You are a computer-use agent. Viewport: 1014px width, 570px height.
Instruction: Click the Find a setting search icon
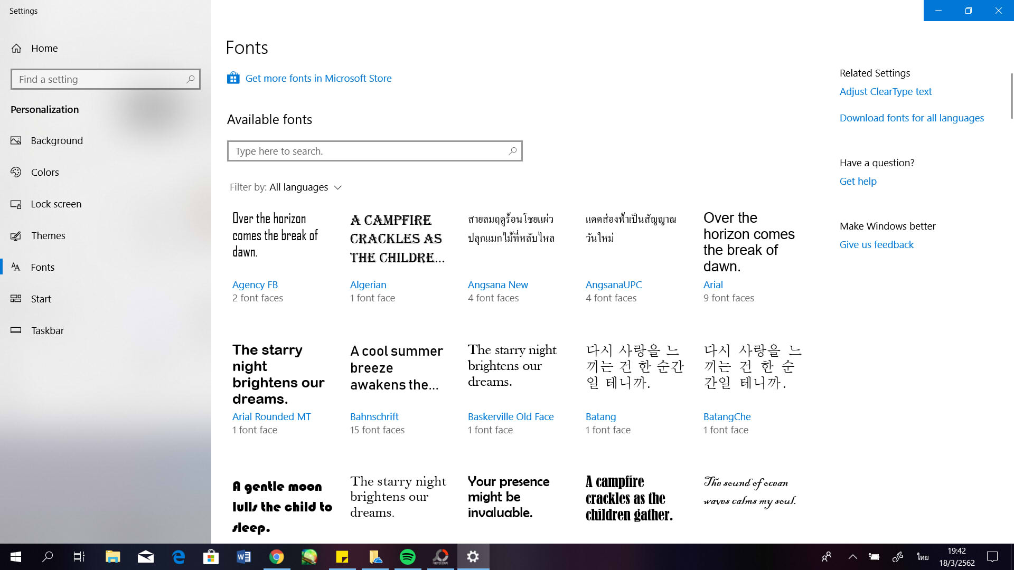point(191,79)
